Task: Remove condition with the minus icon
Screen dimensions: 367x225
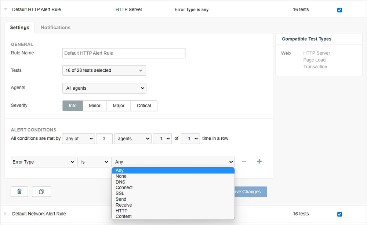Action: click(244, 161)
